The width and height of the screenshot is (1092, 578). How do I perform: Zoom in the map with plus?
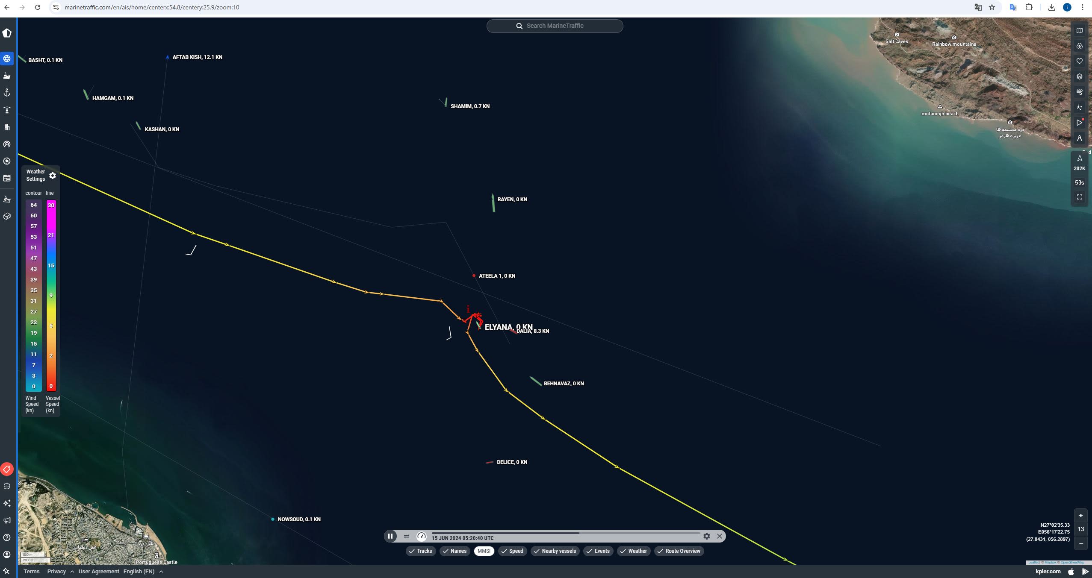[1080, 515]
